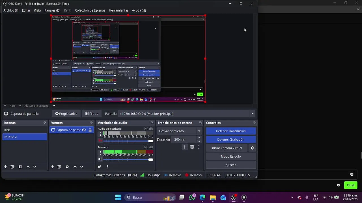362x203 pixels.
Task: Open advanced audio properties gears icon
Action: click(99, 167)
